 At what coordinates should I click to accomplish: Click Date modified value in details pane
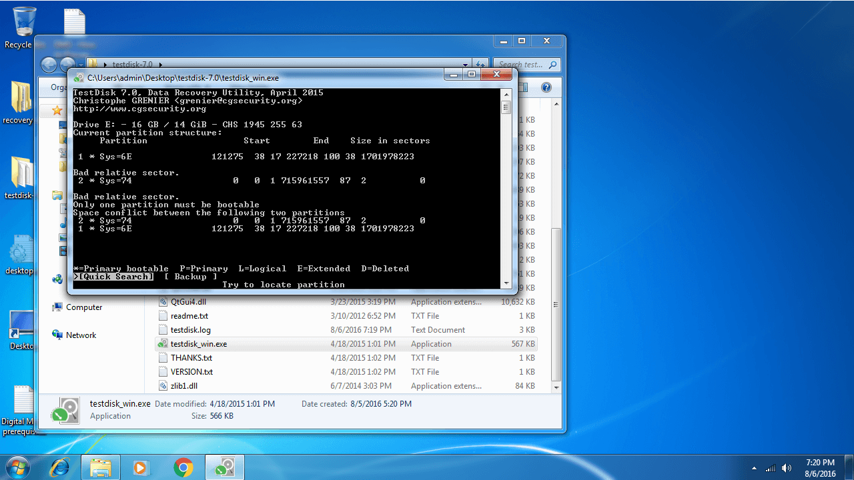242,404
